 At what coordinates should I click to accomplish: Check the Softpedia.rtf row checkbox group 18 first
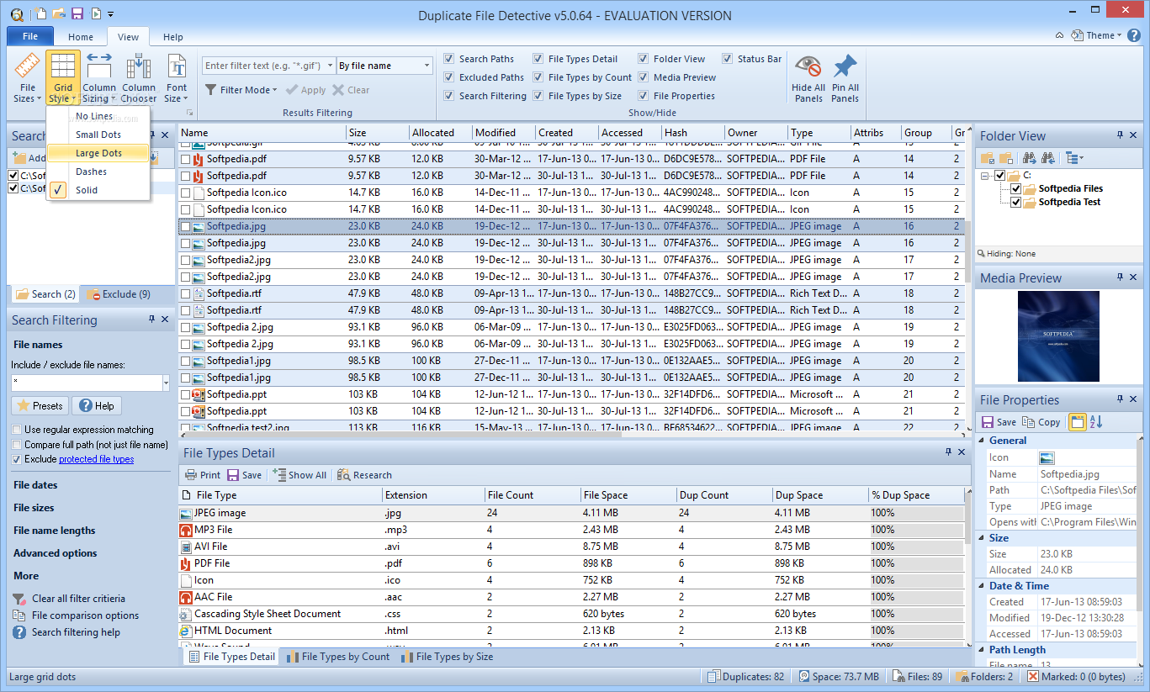pos(185,293)
